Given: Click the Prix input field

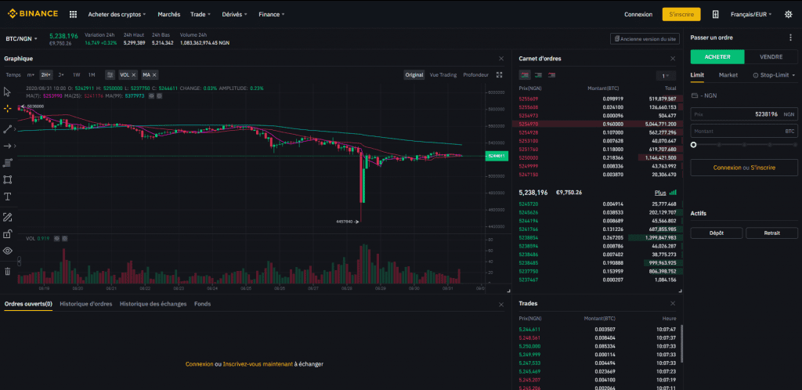Looking at the screenshot, I should coord(744,114).
